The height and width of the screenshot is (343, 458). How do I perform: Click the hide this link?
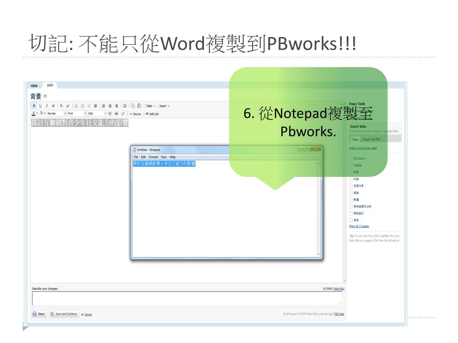(x=339, y=289)
